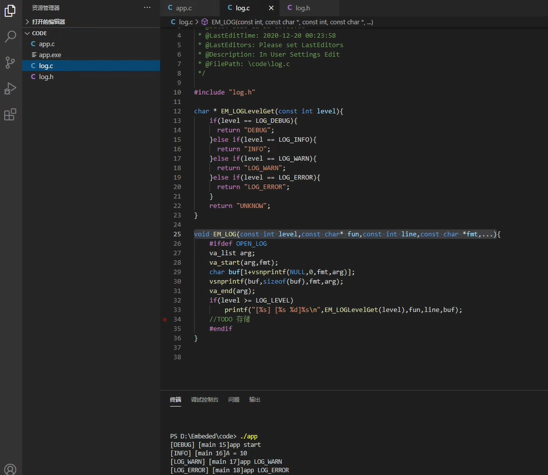Image resolution: width=548 pixels, height=475 pixels.
Task: Close the log.c editor tab
Action: pyautogui.click(x=271, y=8)
